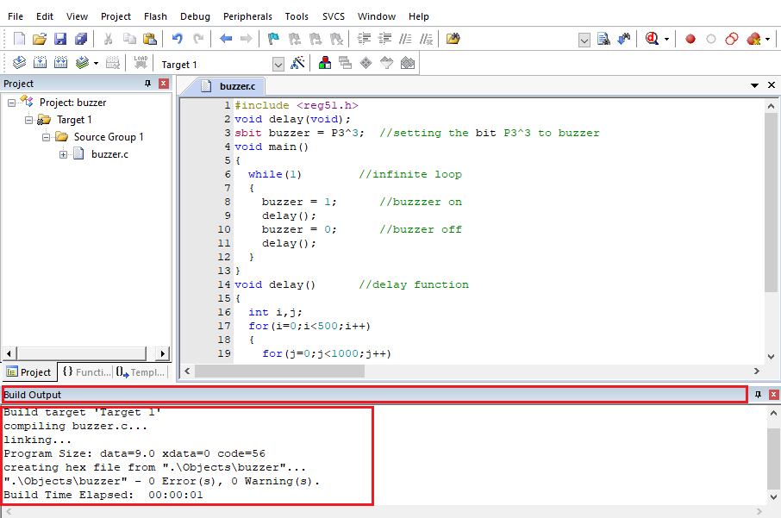Screen dimensions: 781x518
Task: Navigate backwards with the blue left arrow
Action: [226, 39]
